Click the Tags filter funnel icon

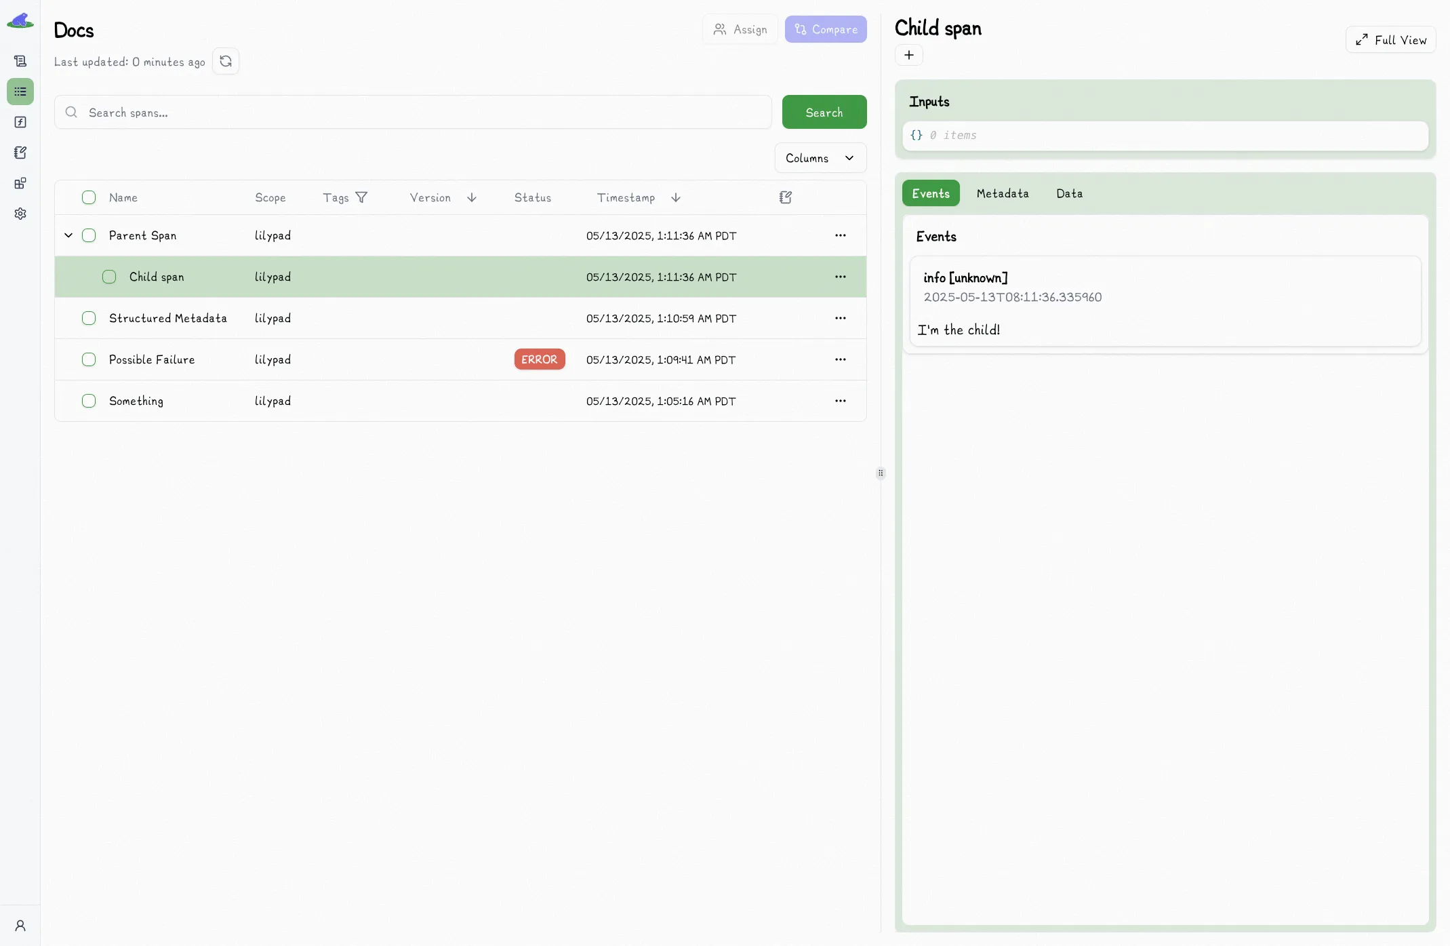(361, 197)
